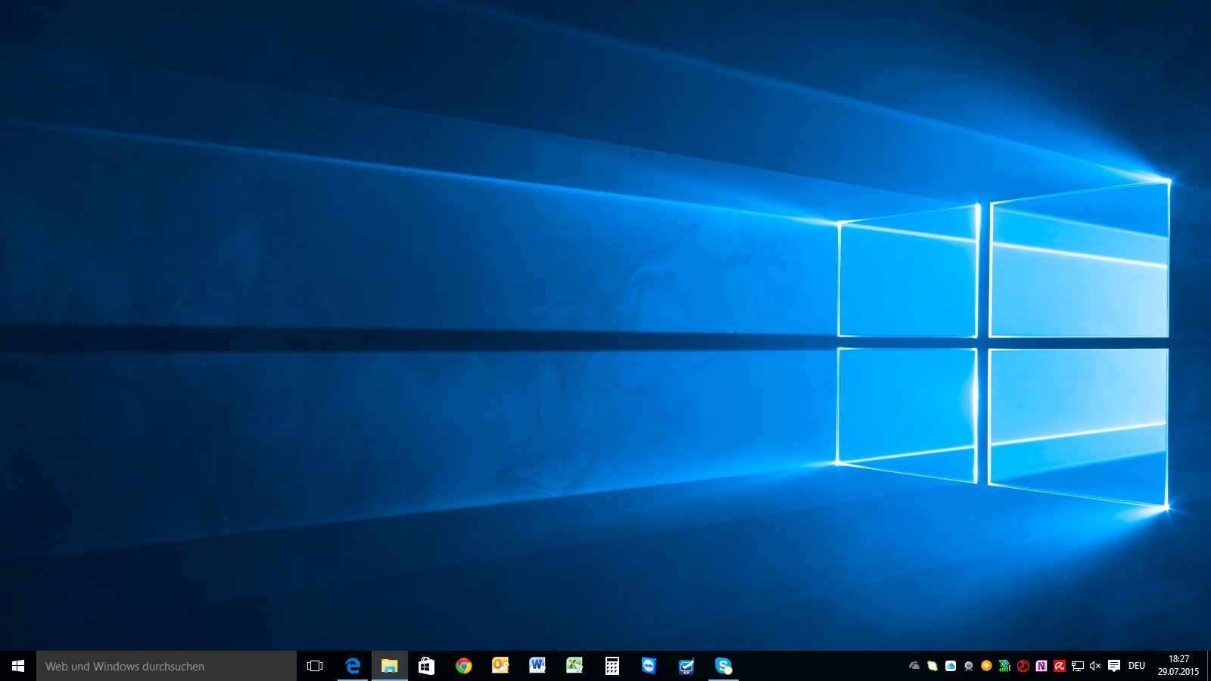Click the light green tray icon
Viewport: 1211px width, 681px height.
932,666
